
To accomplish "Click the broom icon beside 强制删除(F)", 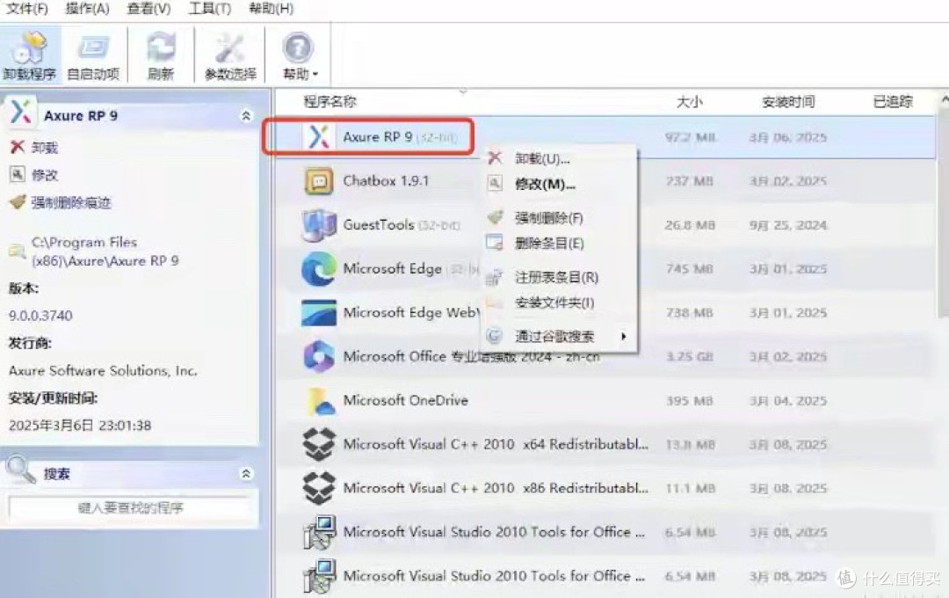I will tap(495, 217).
